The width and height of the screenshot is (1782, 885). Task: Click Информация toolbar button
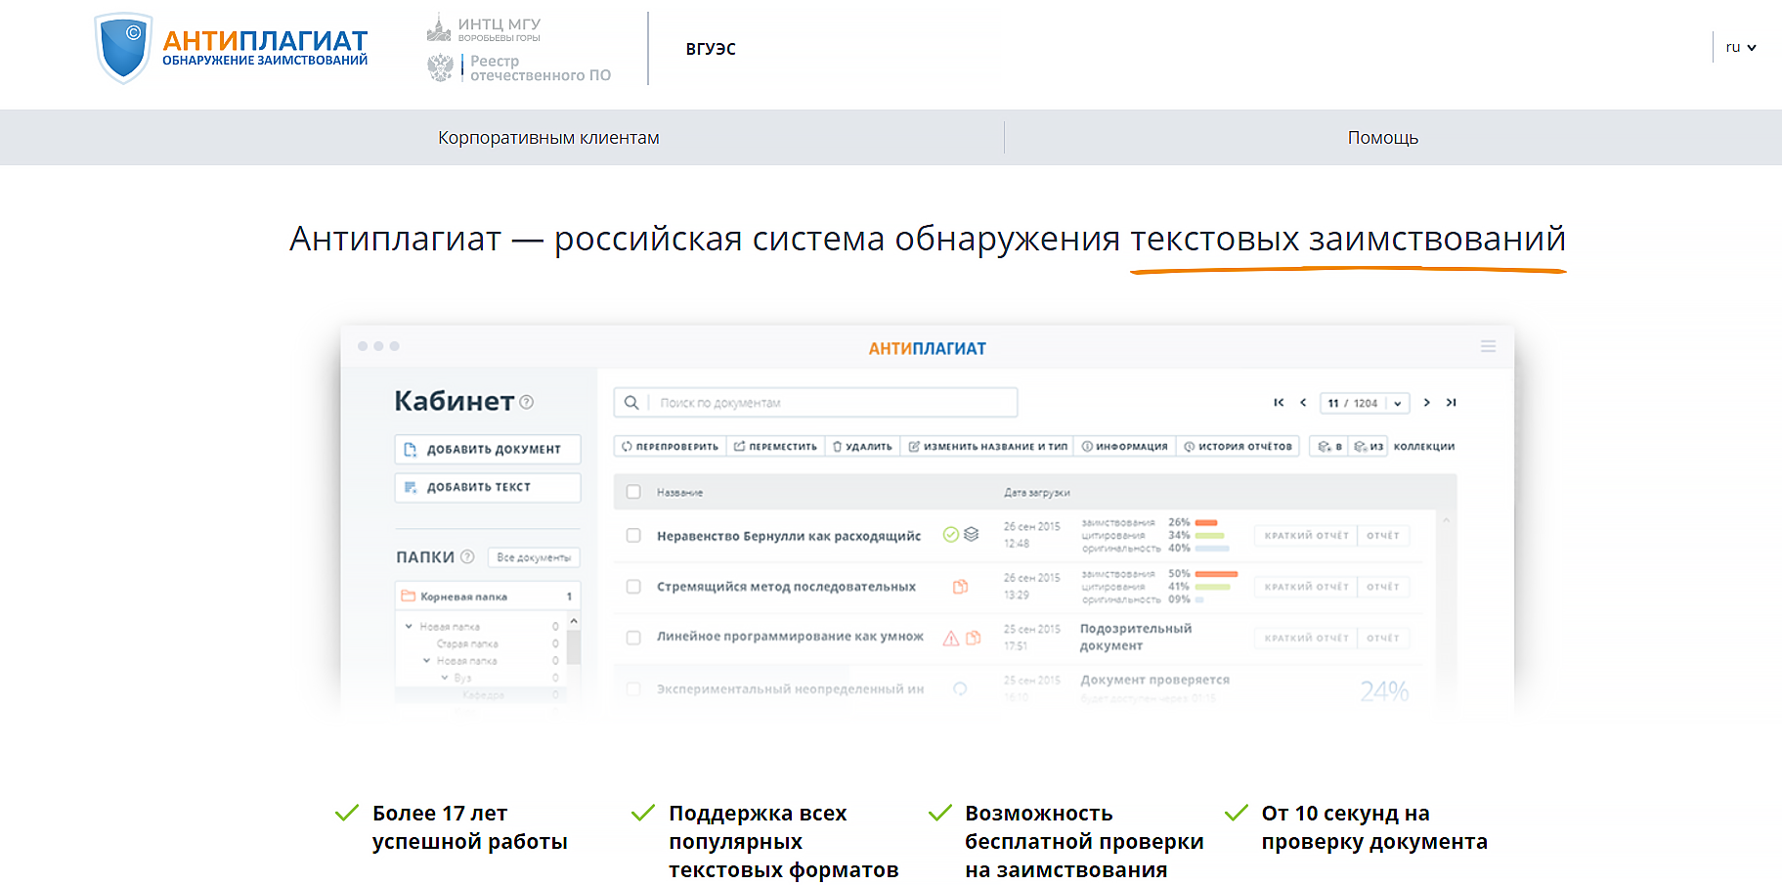click(1124, 446)
